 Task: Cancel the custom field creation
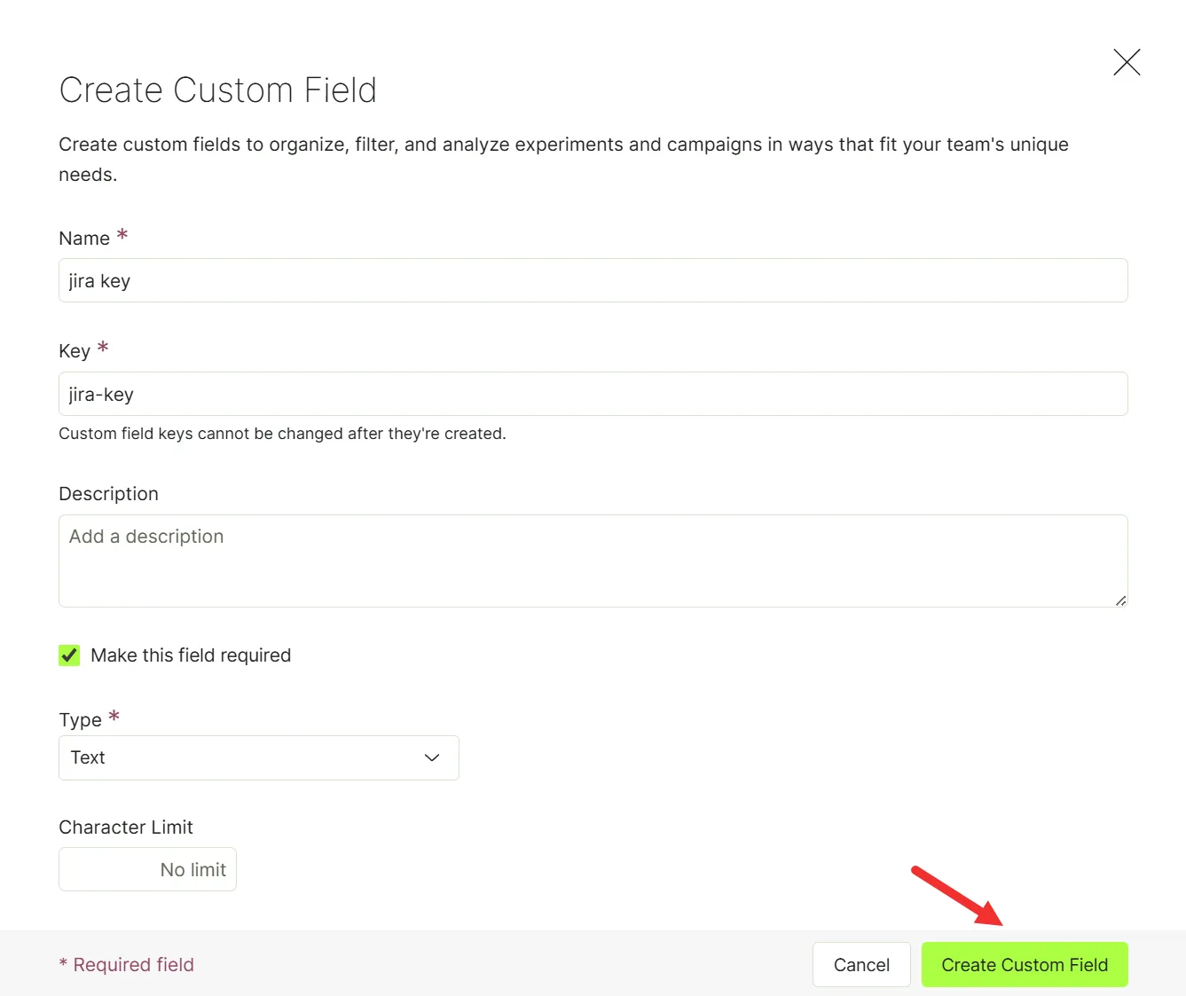point(861,964)
